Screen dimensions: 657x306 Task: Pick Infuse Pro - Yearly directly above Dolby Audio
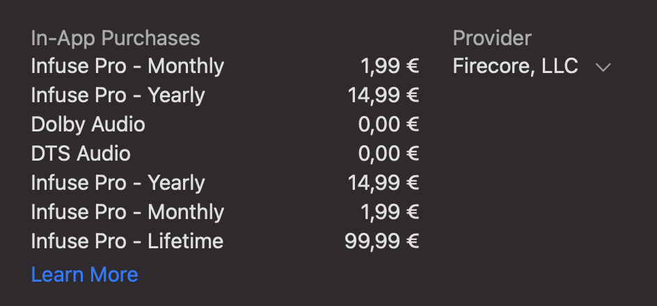[118, 95]
